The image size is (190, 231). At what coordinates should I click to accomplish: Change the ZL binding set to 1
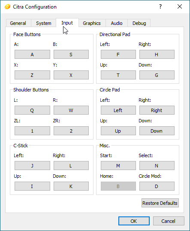[x=32, y=131]
